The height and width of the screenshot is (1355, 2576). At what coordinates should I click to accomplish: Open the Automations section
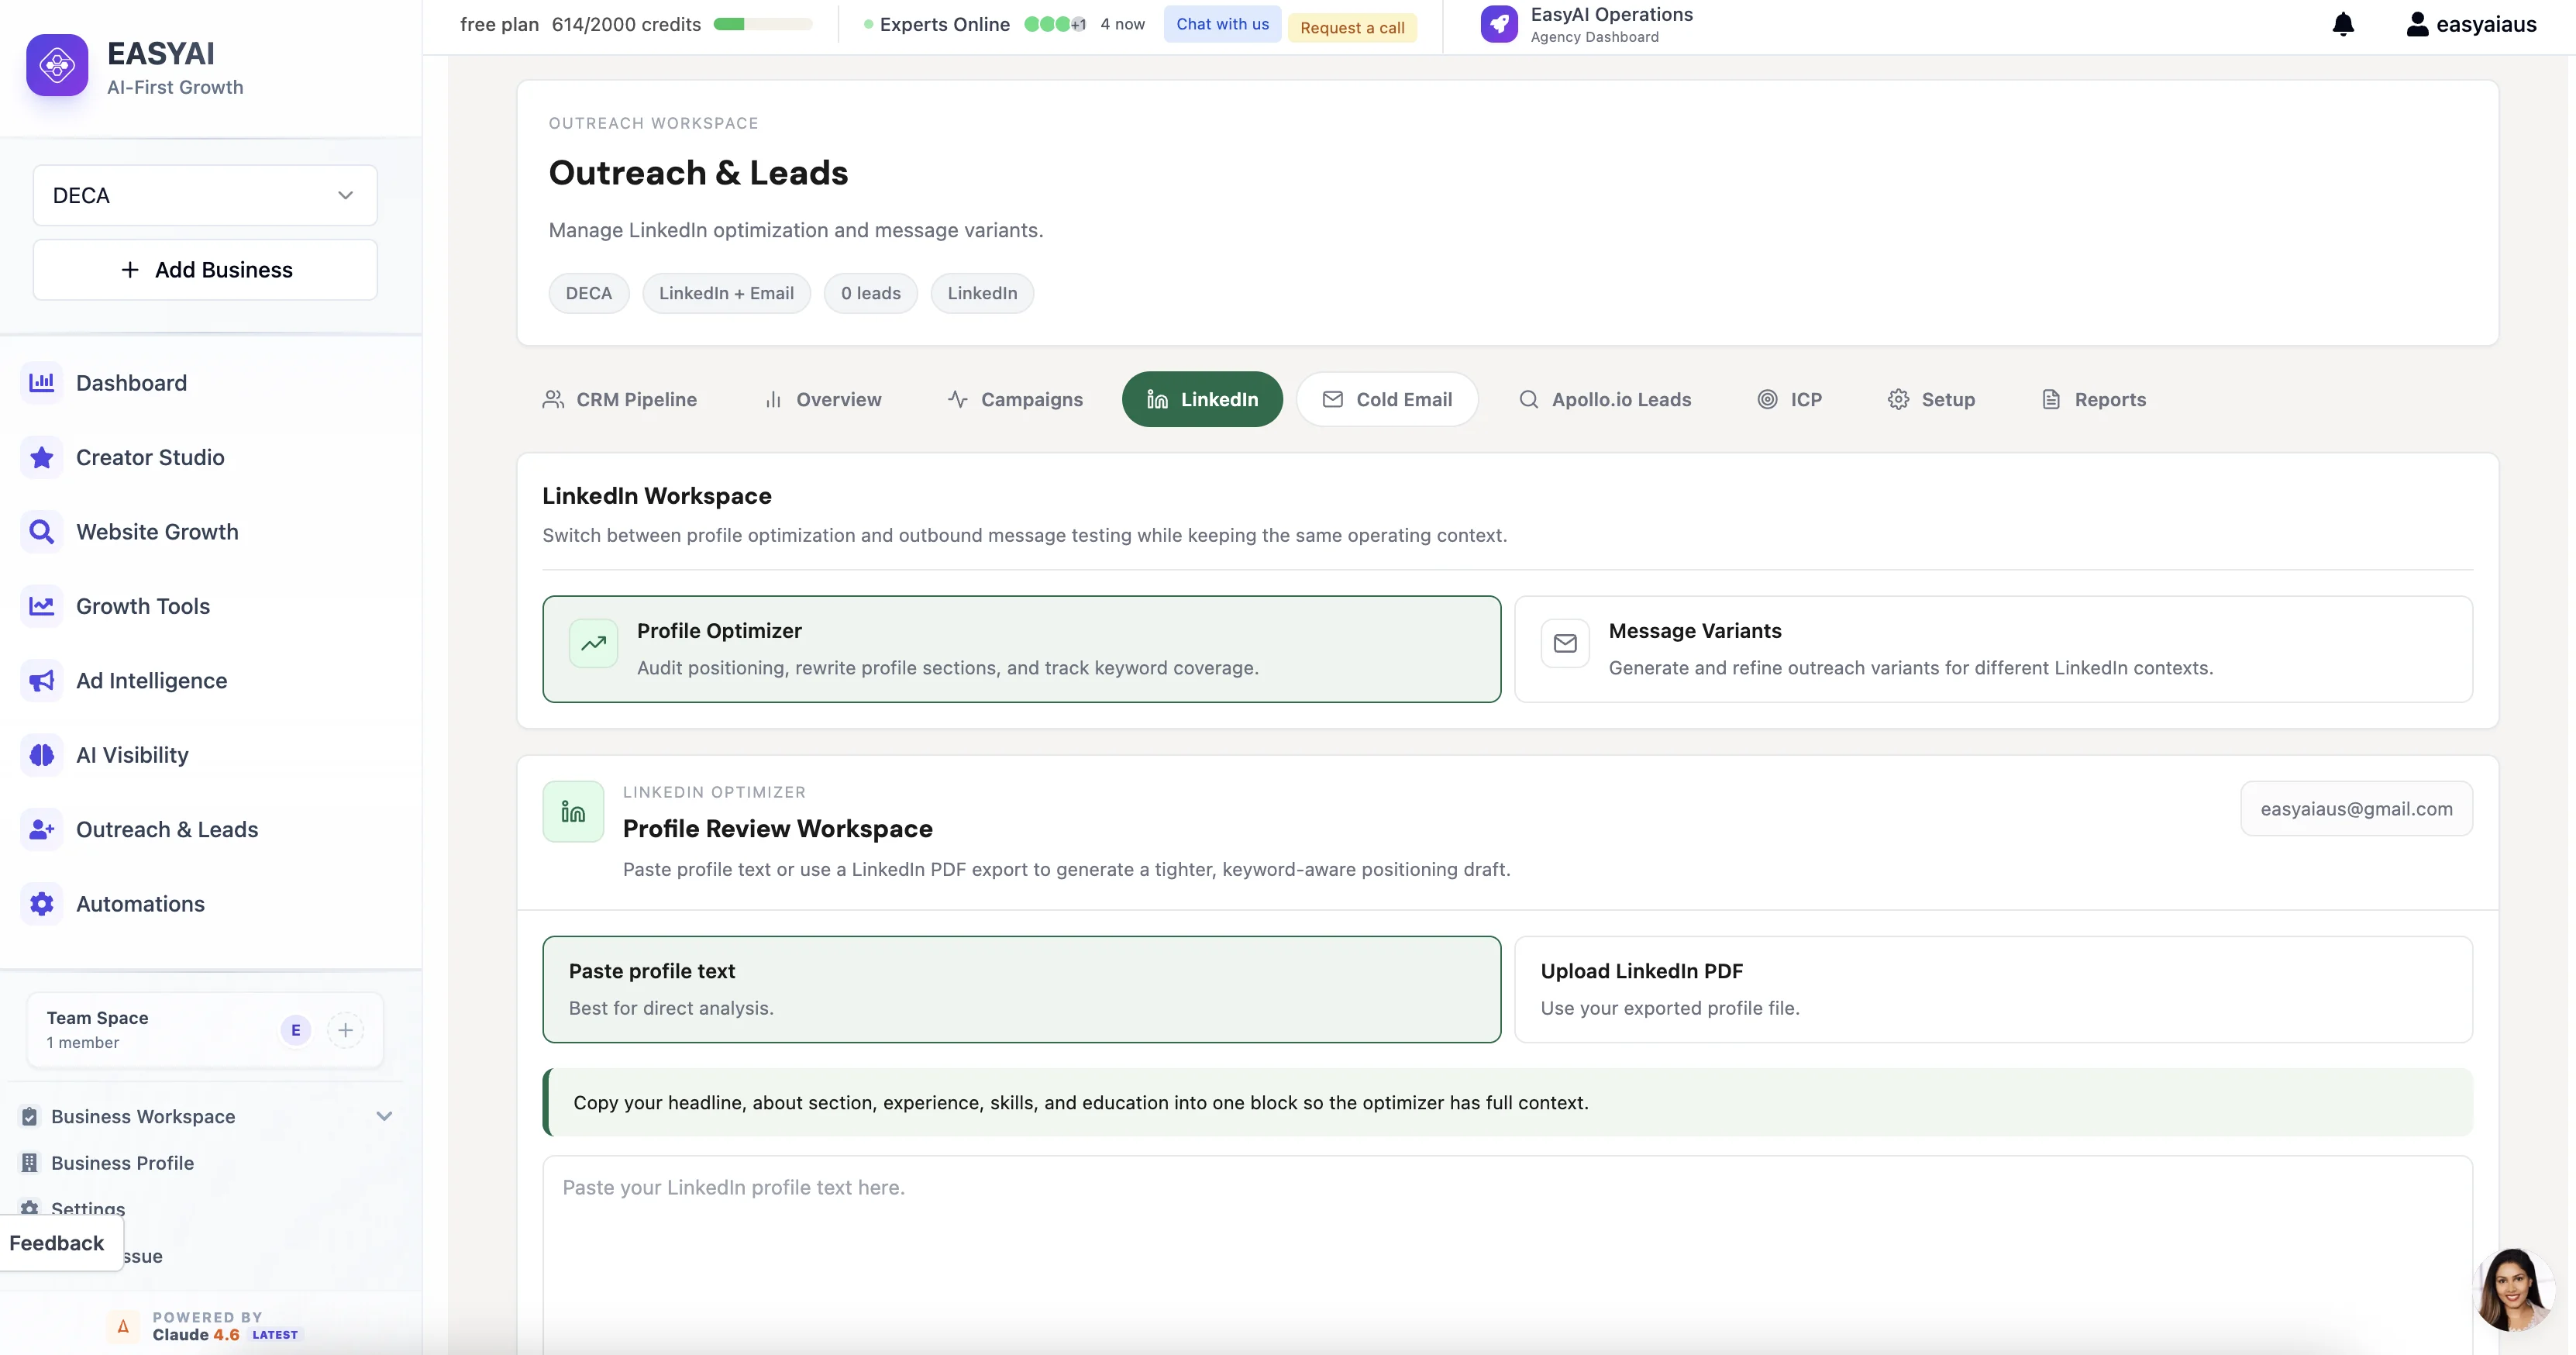[x=140, y=903]
